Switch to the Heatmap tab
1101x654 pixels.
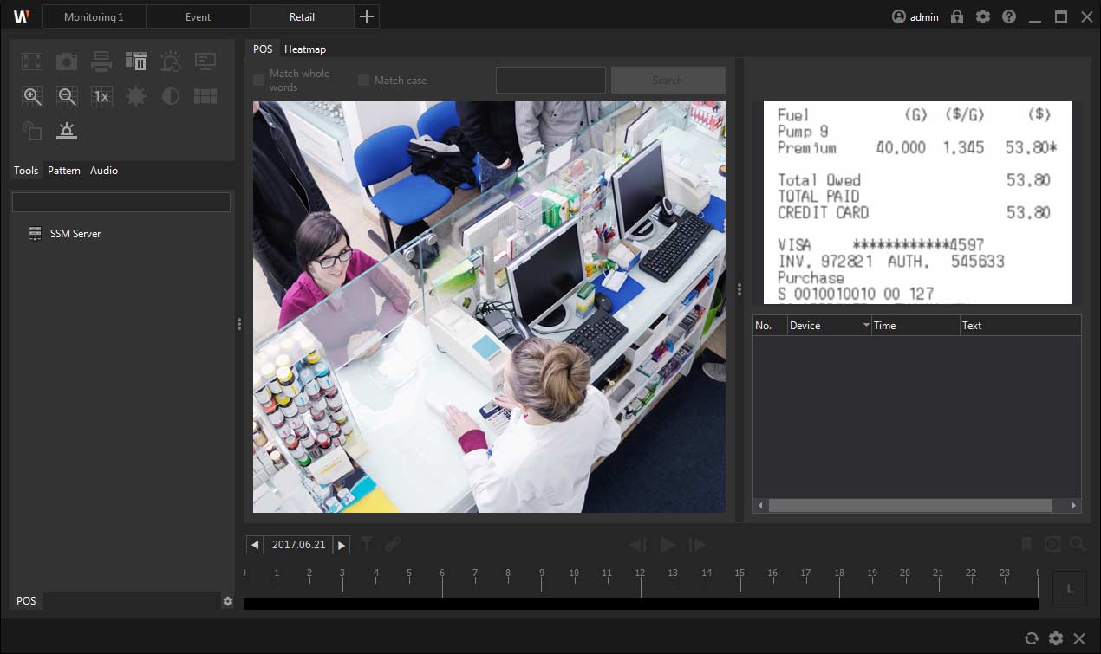pyautogui.click(x=305, y=49)
